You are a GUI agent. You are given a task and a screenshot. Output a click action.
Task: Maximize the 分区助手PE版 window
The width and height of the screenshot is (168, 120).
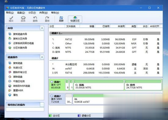[149, 8]
